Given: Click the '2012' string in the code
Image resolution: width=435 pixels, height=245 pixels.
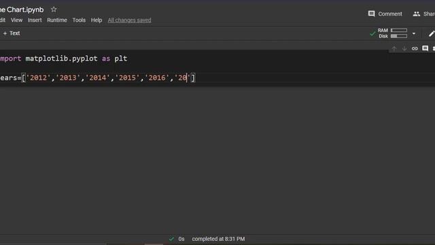Looking at the screenshot, I should click(x=38, y=78).
